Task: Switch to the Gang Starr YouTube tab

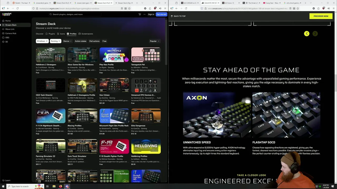Action: pos(272,3)
